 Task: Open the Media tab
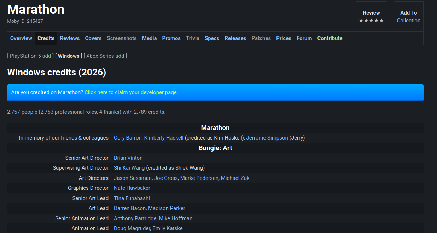[149, 38]
